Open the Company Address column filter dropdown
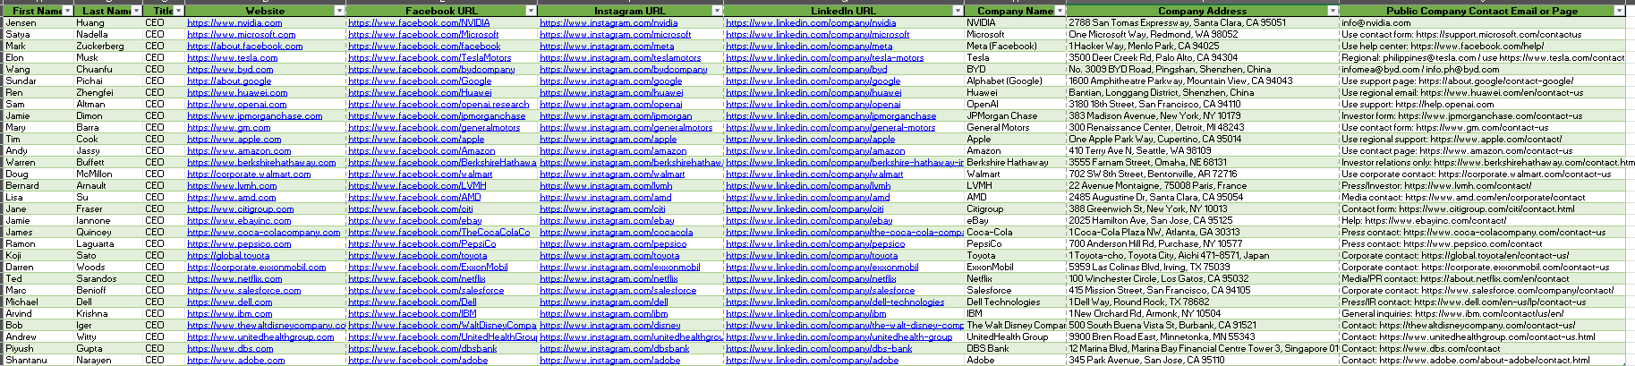 (x=1333, y=11)
